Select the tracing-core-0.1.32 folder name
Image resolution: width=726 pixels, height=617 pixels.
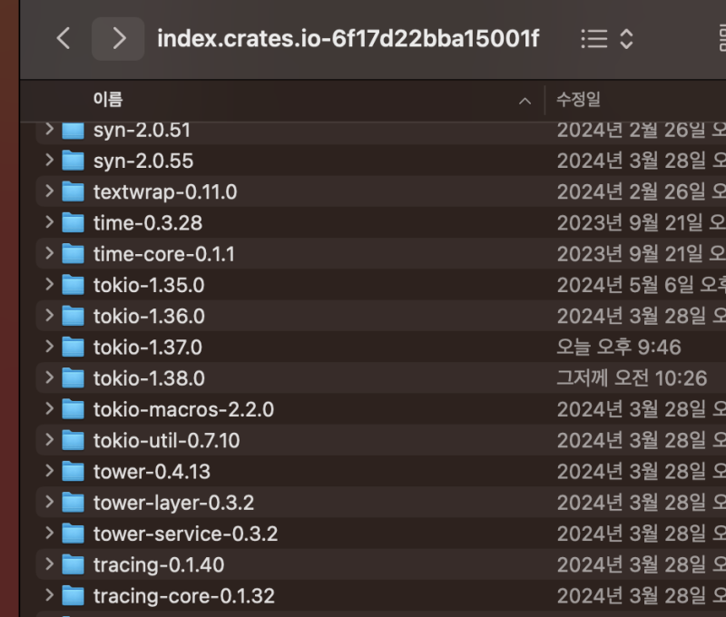pos(183,596)
